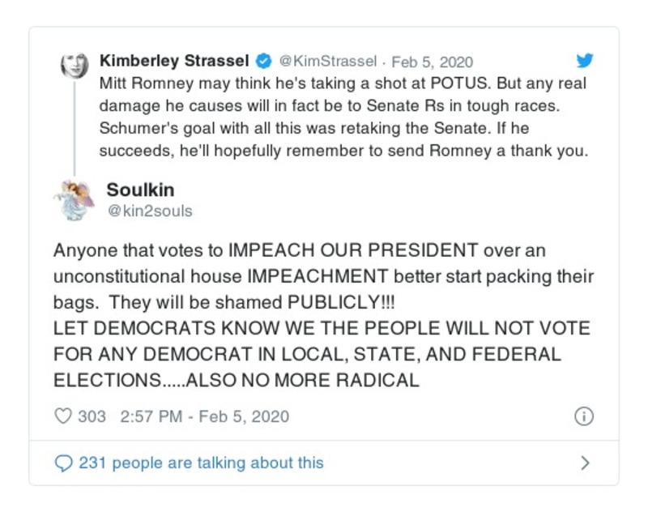Screen dimensions: 648x512
Task: Open Kimberley Strassel's name link
Action: (173, 62)
